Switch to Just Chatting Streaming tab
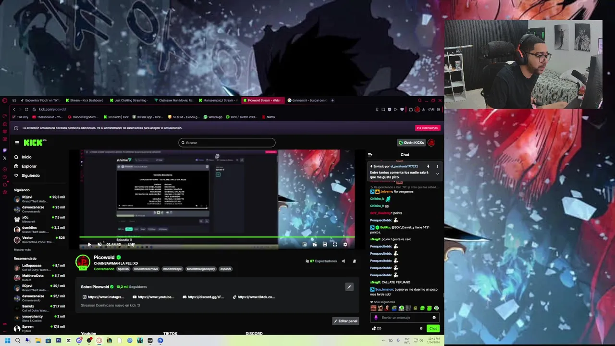 pyautogui.click(x=128, y=100)
